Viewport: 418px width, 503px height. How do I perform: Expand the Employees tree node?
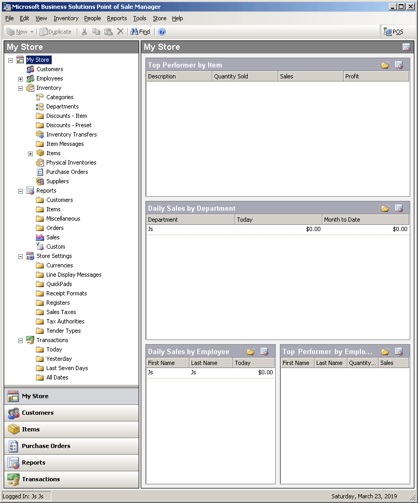coord(21,79)
